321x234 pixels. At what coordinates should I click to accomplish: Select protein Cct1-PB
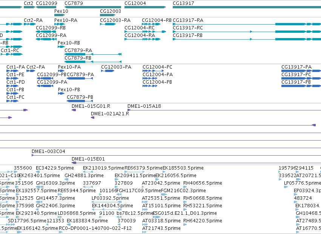[15, 90]
